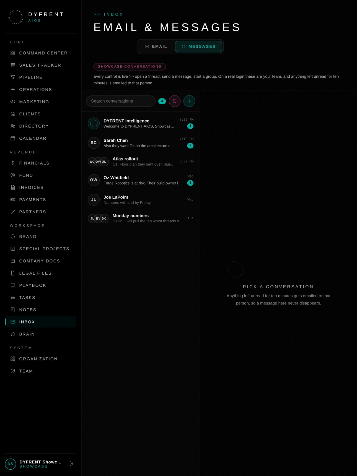This screenshot has height=476, width=357.
Task: Click the Showcase Conversations badge
Action: click(130, 67)
